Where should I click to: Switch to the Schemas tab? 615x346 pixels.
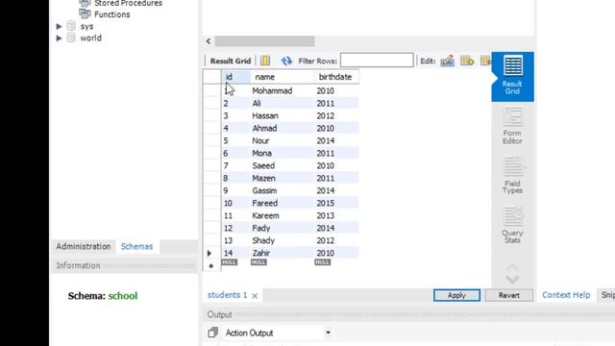tap(136, 246)
